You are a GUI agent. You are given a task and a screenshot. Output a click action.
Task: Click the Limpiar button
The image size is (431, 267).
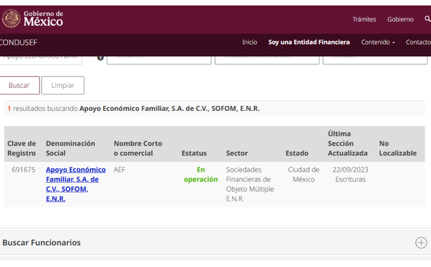click(63, 86)
